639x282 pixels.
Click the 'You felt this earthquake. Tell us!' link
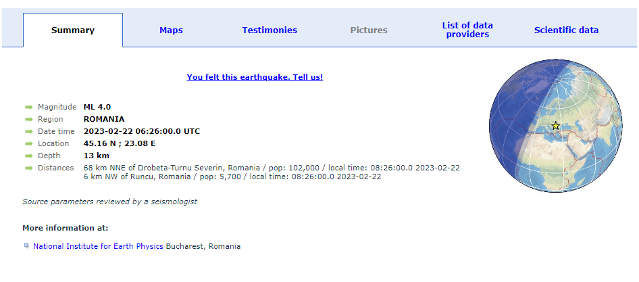[x=255, y=77]
